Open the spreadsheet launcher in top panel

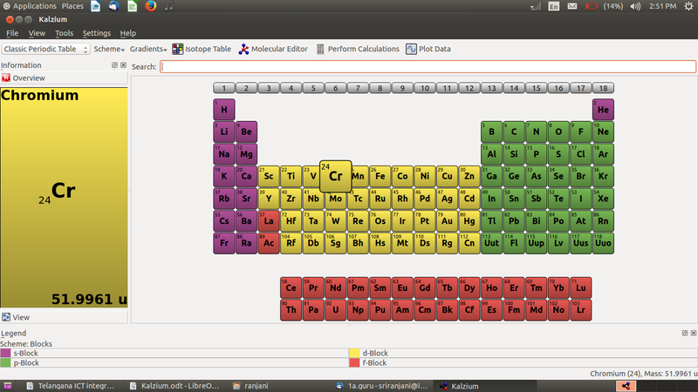[133, 6]
